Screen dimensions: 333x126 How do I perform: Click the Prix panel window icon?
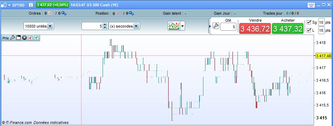click(19, 38)
